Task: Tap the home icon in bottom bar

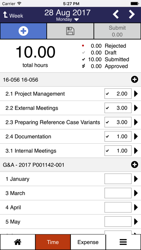Action: click(x=18, y=242)
